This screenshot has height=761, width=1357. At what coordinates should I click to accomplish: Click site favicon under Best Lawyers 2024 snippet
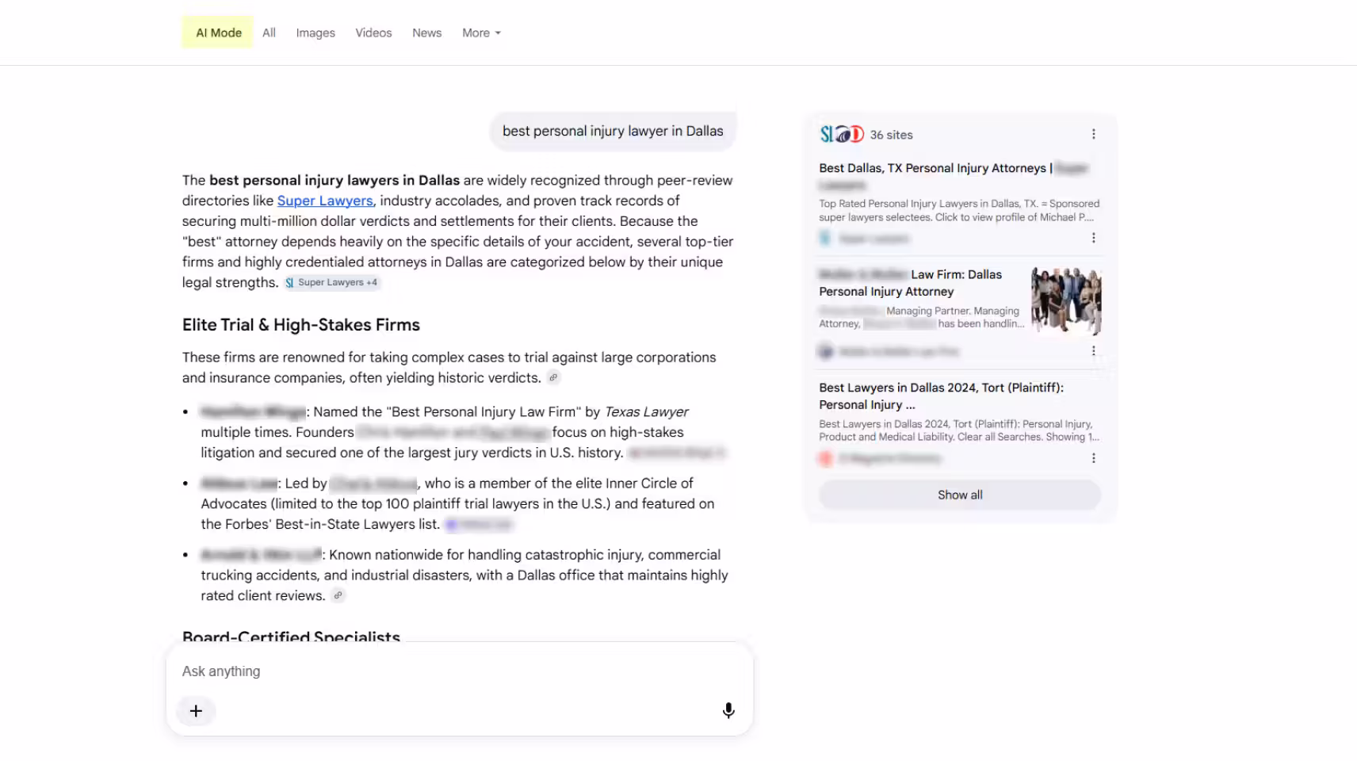click(825, 458)
